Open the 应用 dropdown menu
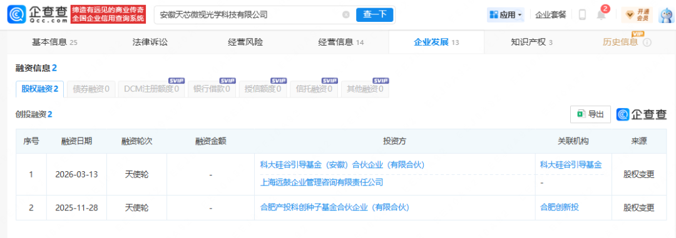Screen dimensions: 676x238 pyautogui.click(x=505, y=15)
